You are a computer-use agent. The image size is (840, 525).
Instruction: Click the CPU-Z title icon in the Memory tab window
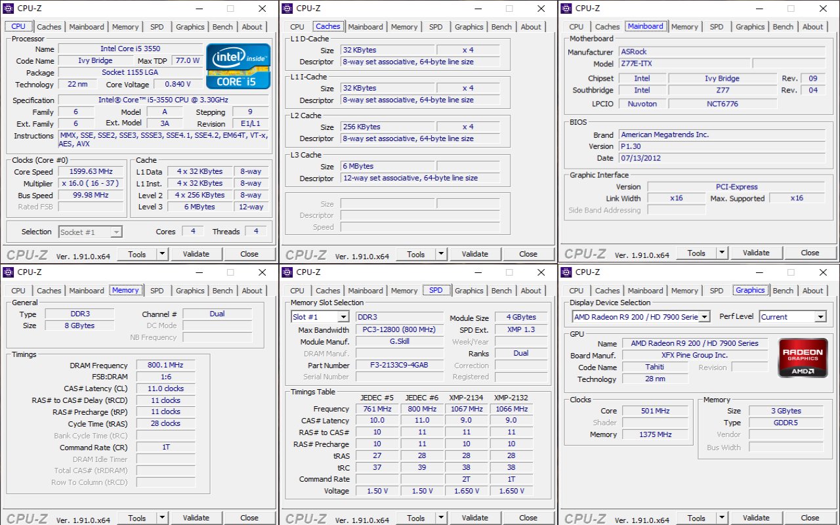pyautogui.click(x=9, y=272)
